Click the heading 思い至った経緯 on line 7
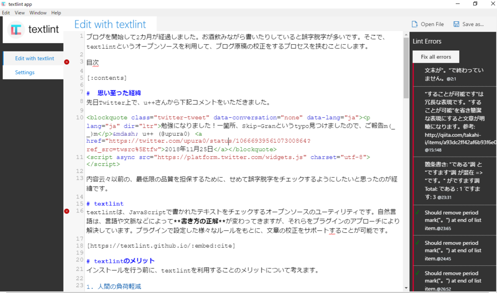 (x=119, y=93)
